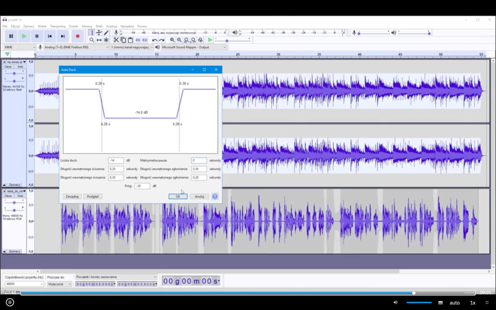Click the Fit Selection zoom icon

(x=186, y=40)
